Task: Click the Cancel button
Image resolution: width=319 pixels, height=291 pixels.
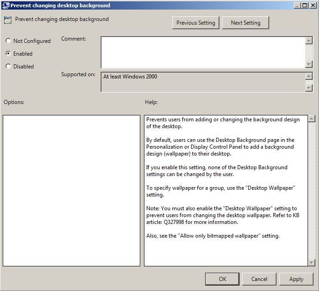Action: (x=259, y=279)
